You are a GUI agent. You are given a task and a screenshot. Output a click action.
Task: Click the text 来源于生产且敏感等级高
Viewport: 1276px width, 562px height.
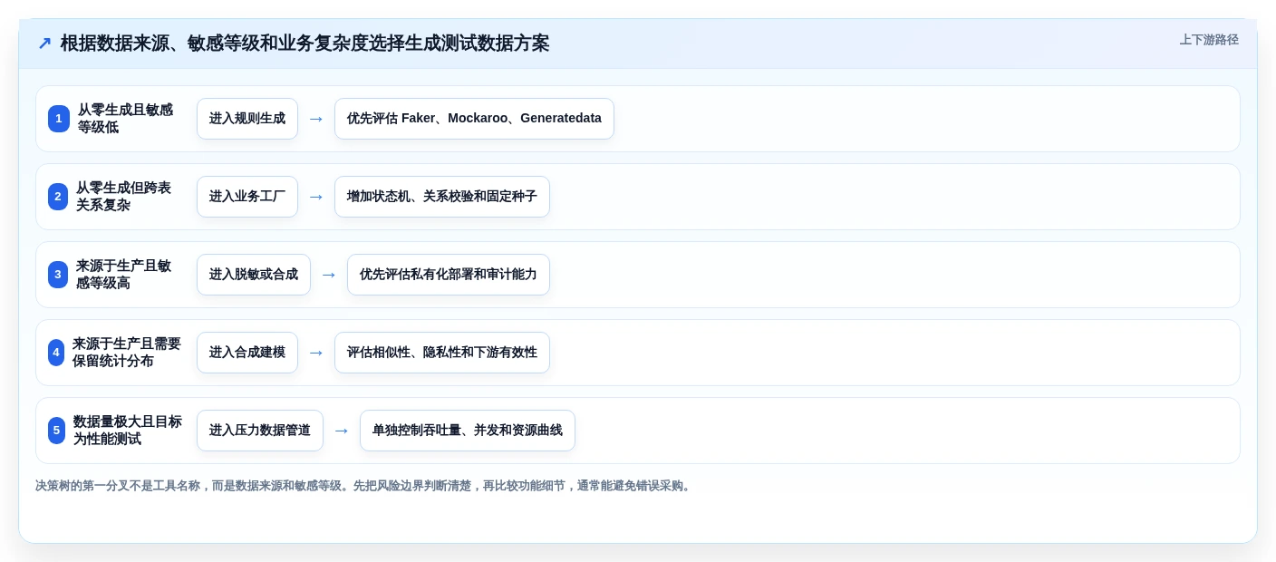pos(124,275)
